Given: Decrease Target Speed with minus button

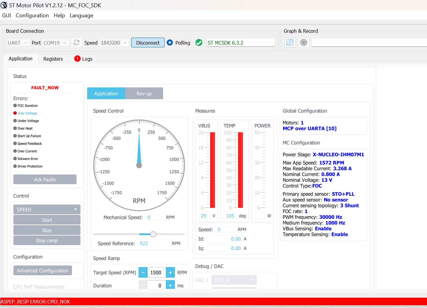Looking at the screenshot, I should (143, 272).
